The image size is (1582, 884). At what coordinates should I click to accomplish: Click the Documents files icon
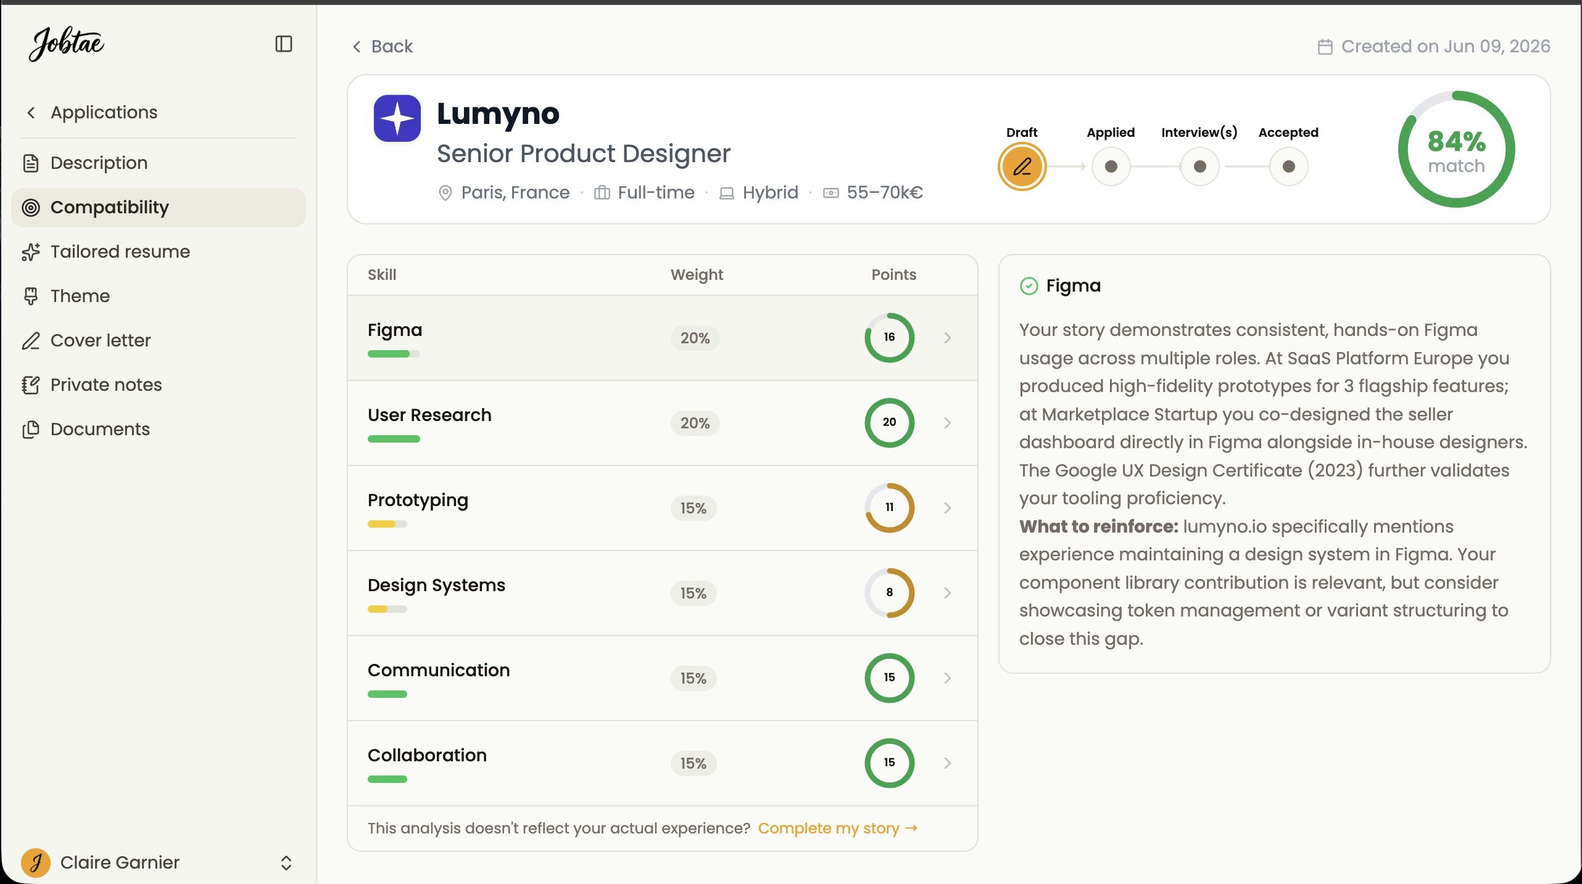(31, 430)
